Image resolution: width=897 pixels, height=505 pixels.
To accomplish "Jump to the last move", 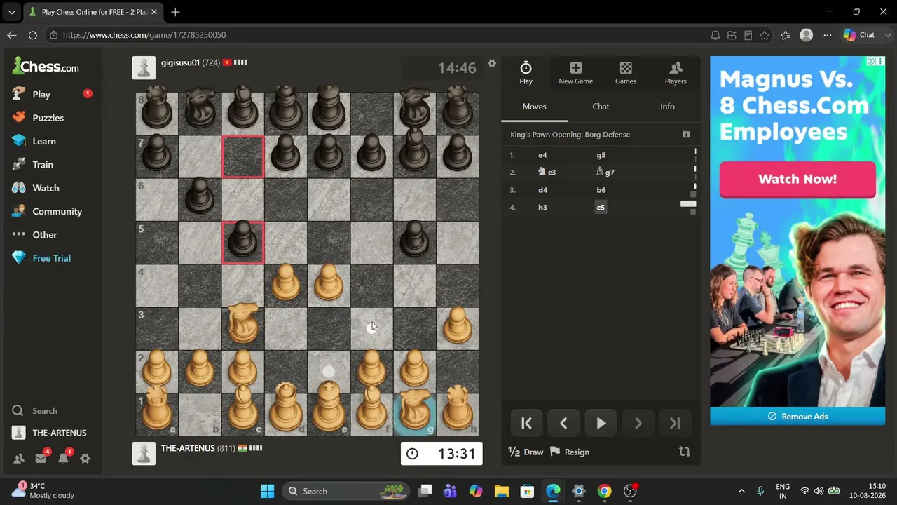I will tap(675, 423).
